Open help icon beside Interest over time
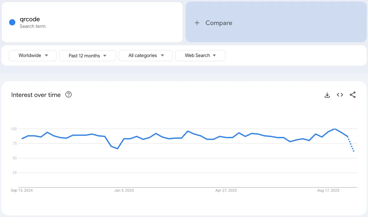Screen dimensions: 368x217 pos(69,94)
